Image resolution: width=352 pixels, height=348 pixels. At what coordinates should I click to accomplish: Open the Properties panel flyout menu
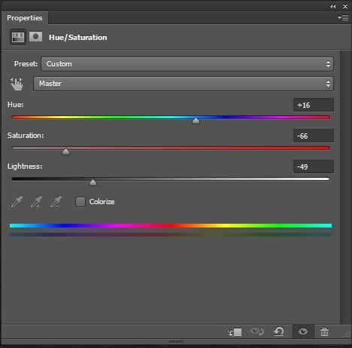point(343,18)
